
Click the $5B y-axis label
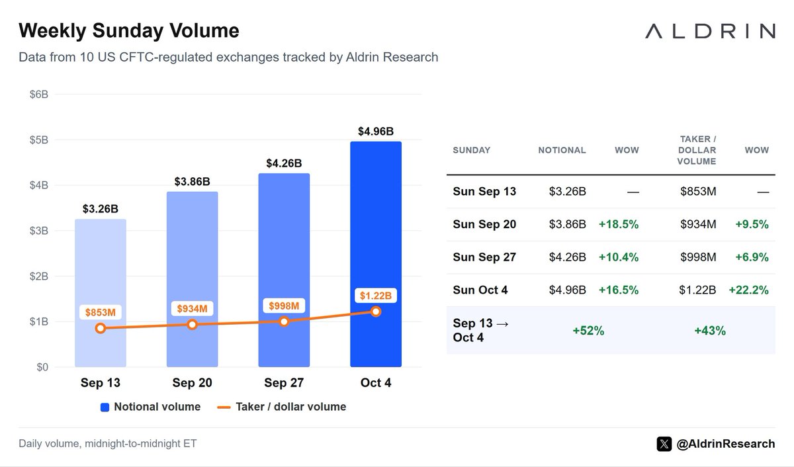(x=39, y=140)
